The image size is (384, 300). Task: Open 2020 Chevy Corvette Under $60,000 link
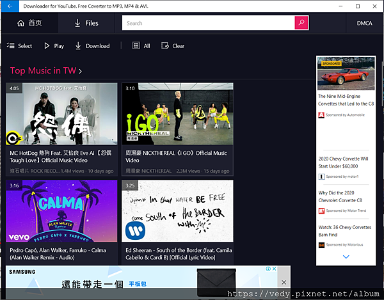click(343, 162)
